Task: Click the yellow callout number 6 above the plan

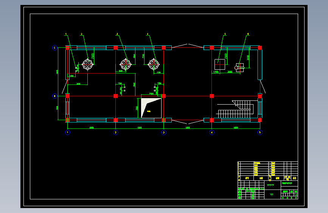Action: tap(248, 34)
